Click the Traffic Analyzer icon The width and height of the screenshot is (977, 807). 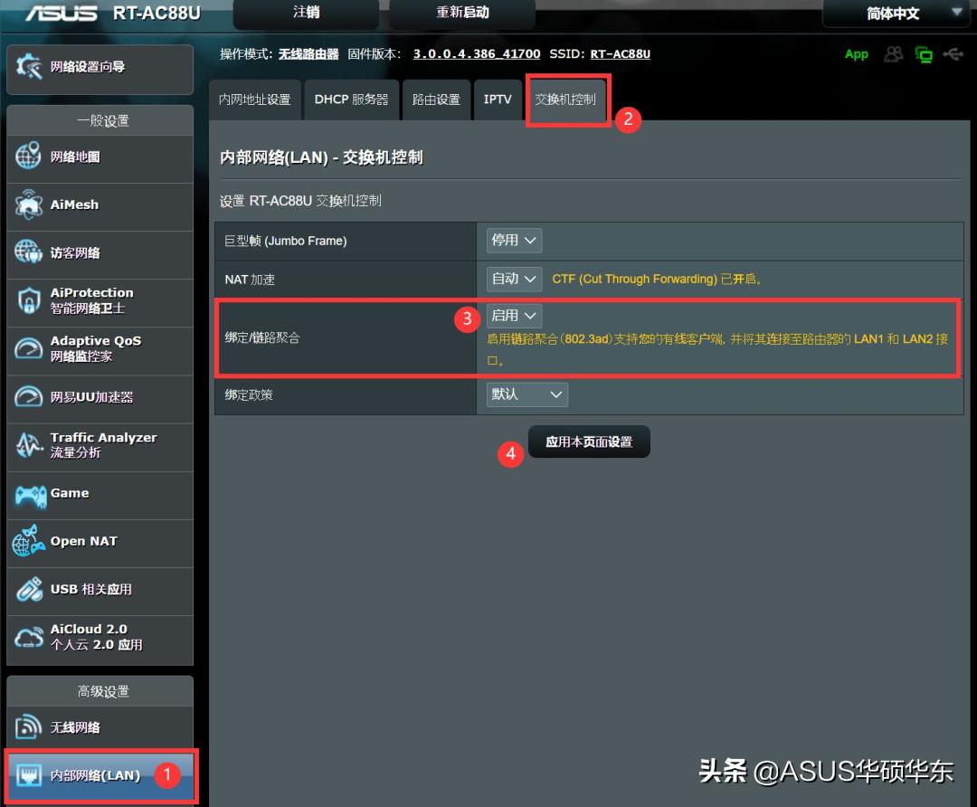point(29,444)
